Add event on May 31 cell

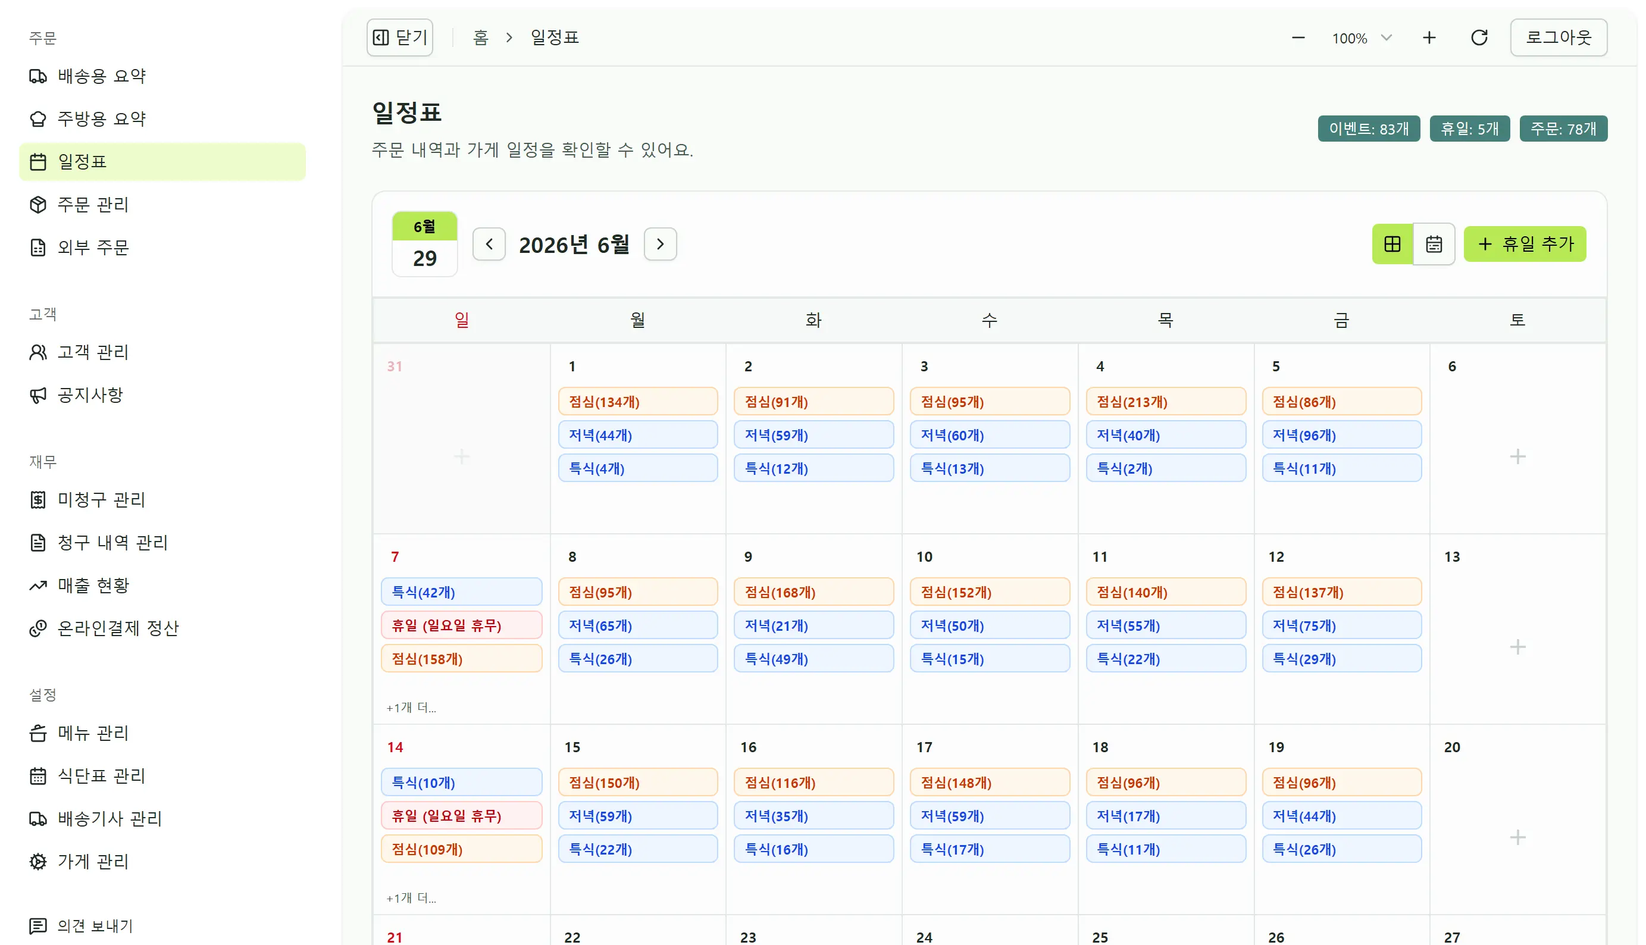tap(461, 456)
